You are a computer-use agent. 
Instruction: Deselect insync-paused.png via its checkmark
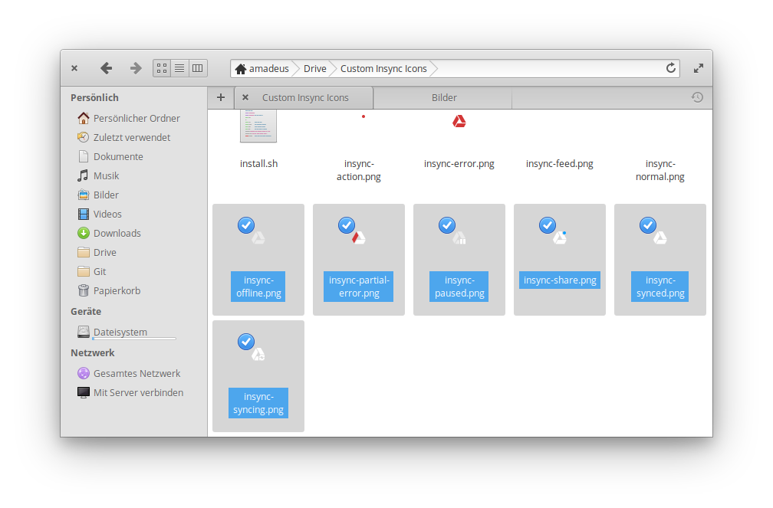click(x=447, y=225)
